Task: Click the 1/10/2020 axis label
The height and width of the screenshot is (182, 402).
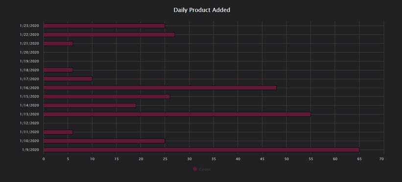Action: point(29,141)
